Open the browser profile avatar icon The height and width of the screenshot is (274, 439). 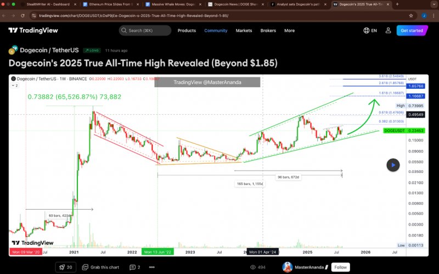[x=424, y=16]
